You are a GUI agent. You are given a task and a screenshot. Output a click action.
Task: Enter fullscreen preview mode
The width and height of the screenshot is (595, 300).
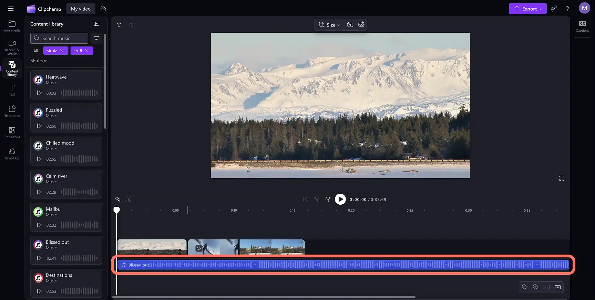(562, 178)
